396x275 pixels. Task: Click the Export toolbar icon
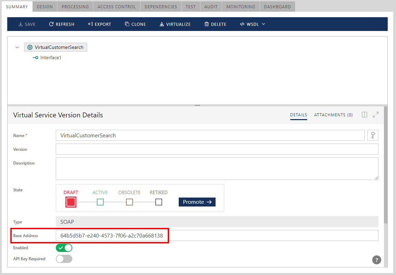pyautogui.click(x=90, y=24)
